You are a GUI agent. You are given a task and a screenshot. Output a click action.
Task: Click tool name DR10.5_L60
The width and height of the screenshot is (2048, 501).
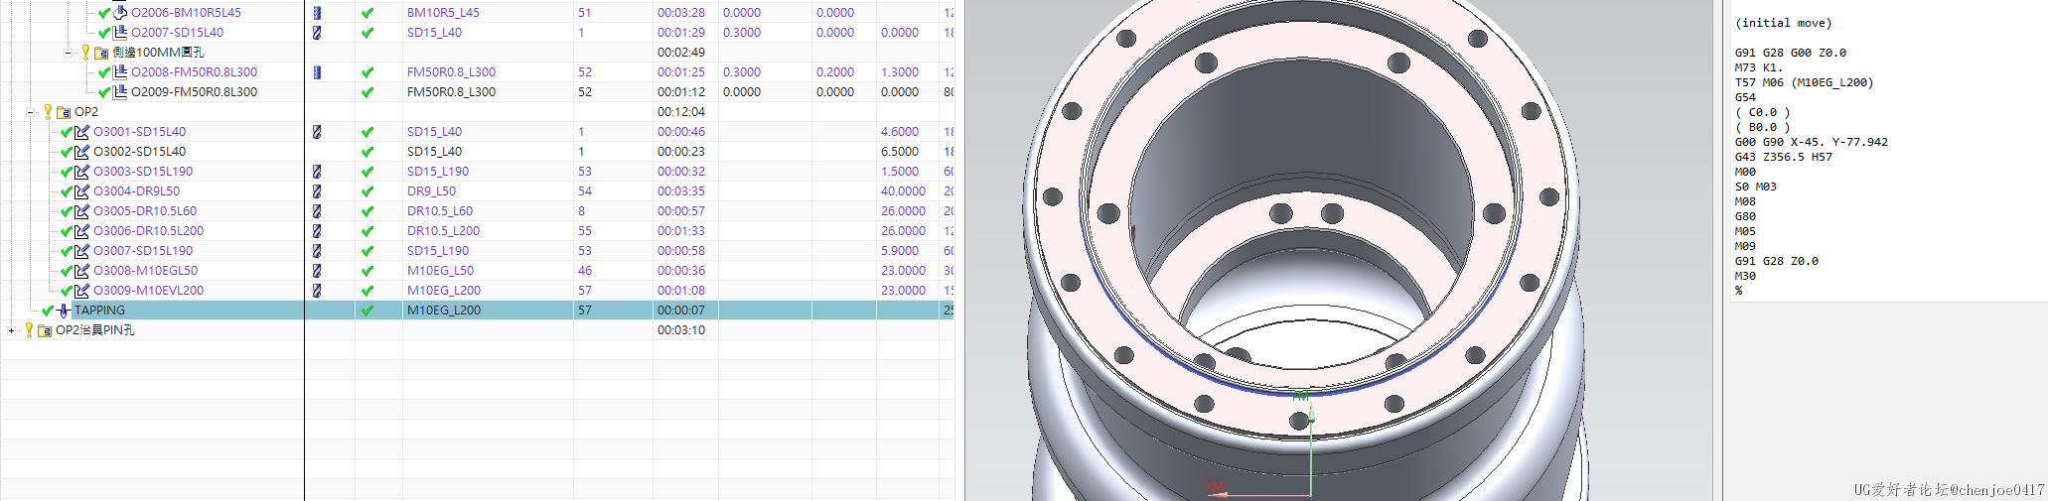click(440, 211)
